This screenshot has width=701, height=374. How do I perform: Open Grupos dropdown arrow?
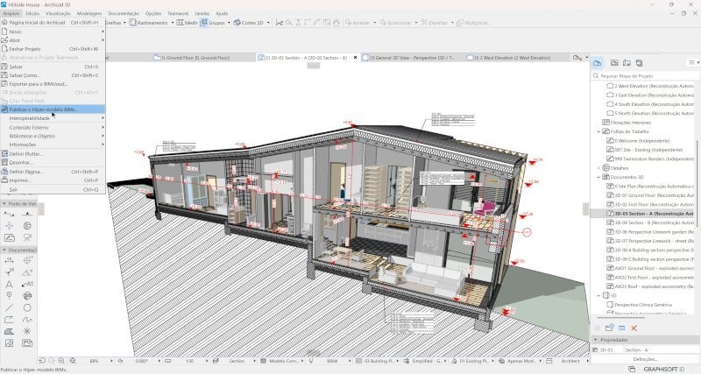coord(229,23)
